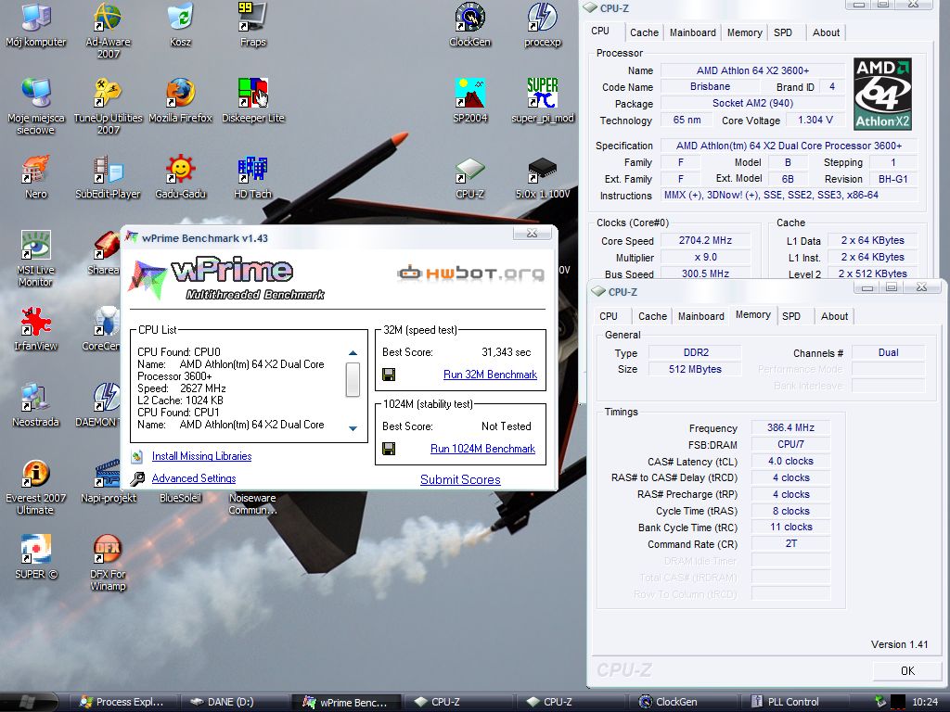This screenshot has height=712, width=950.
Task: Click the Core Speed value 2704.2 MHz
Action: (x=705, y=240)
